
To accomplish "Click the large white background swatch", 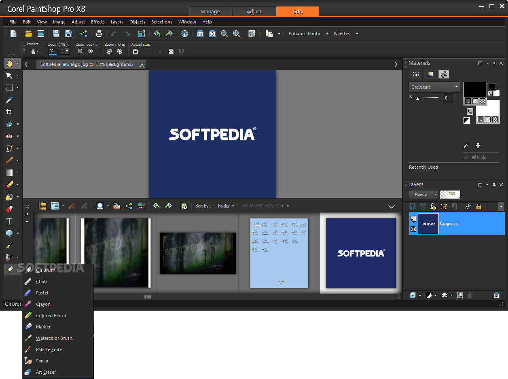I will [x=488, y=108].
